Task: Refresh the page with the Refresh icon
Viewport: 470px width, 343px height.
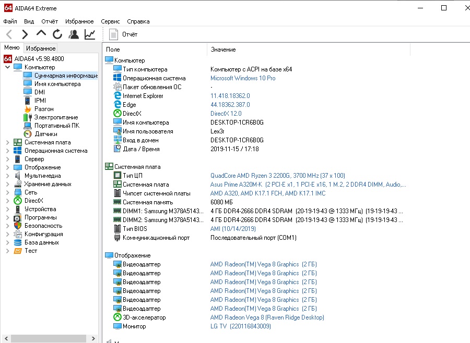Action: (x=57, y=34)
